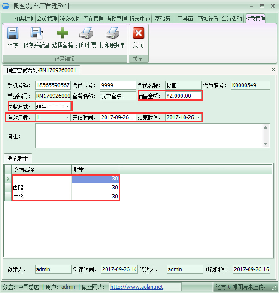Screen dimensions: 279x293
Task: Click inside the 备注 remarks text area
Action: point(149,136)
